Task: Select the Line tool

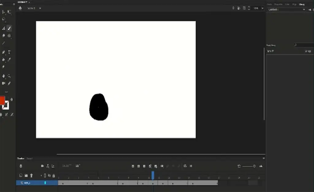Action: (3, 43)
